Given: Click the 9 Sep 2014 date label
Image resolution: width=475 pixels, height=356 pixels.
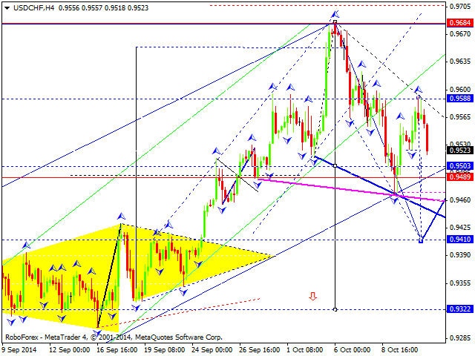Looking at the screenshot, I should coord(21,350).
